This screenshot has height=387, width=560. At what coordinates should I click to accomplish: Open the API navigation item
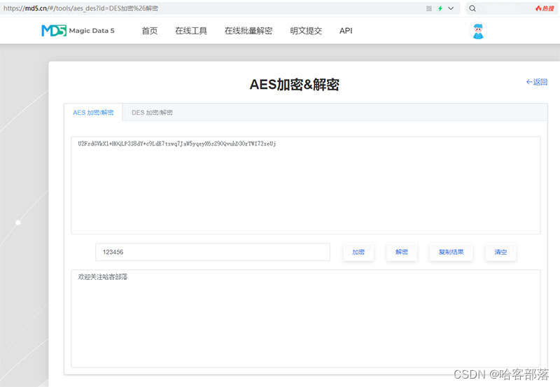[x=346, y=31]
